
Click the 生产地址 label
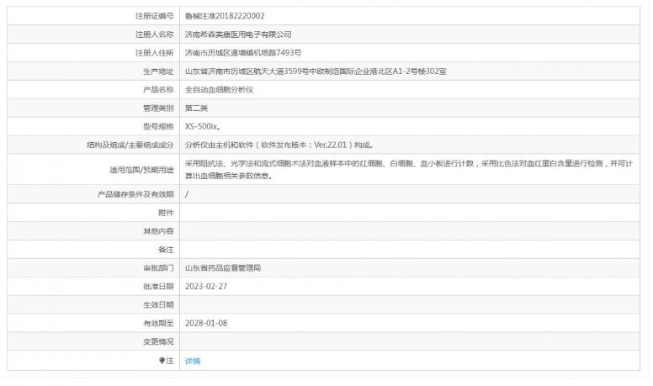[x=158, y=71]
